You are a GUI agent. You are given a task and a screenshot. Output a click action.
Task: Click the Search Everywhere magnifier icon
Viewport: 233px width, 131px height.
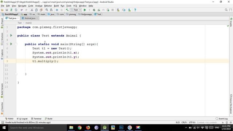click(226, 10)
